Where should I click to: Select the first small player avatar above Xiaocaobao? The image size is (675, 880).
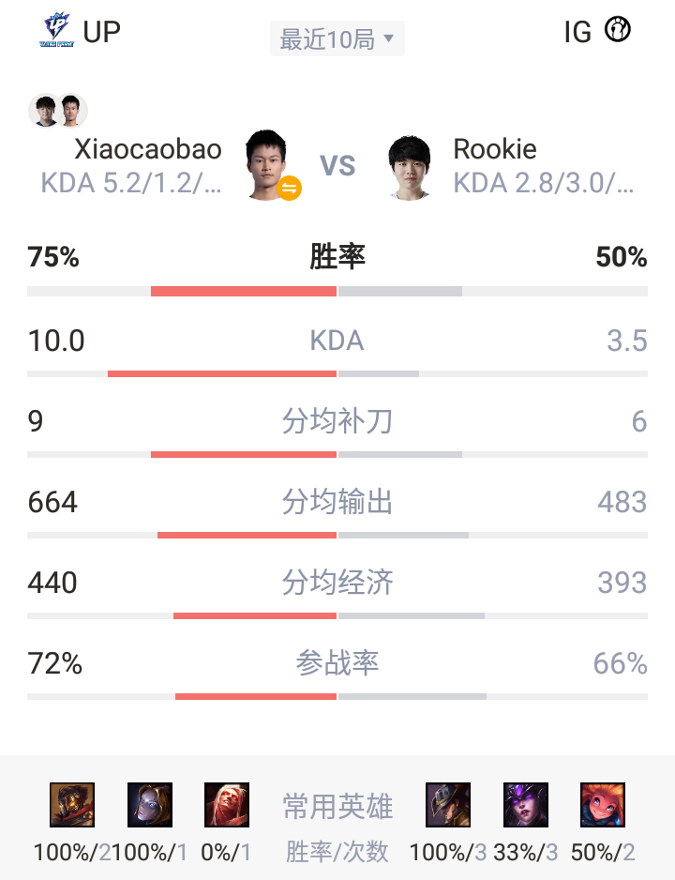(x=45, y=110)
